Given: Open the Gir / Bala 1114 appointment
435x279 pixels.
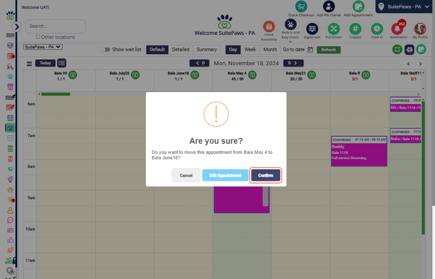Looking at the screenshot, I should [405, 104].
